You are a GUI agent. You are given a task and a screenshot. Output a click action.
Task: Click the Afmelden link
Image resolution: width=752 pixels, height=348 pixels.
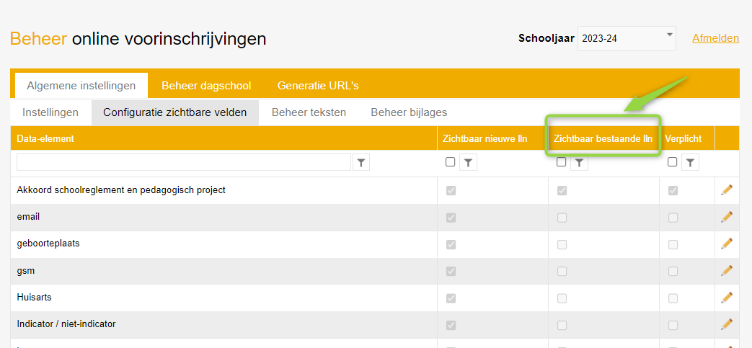pyautogui.click(x=715, y=37)
